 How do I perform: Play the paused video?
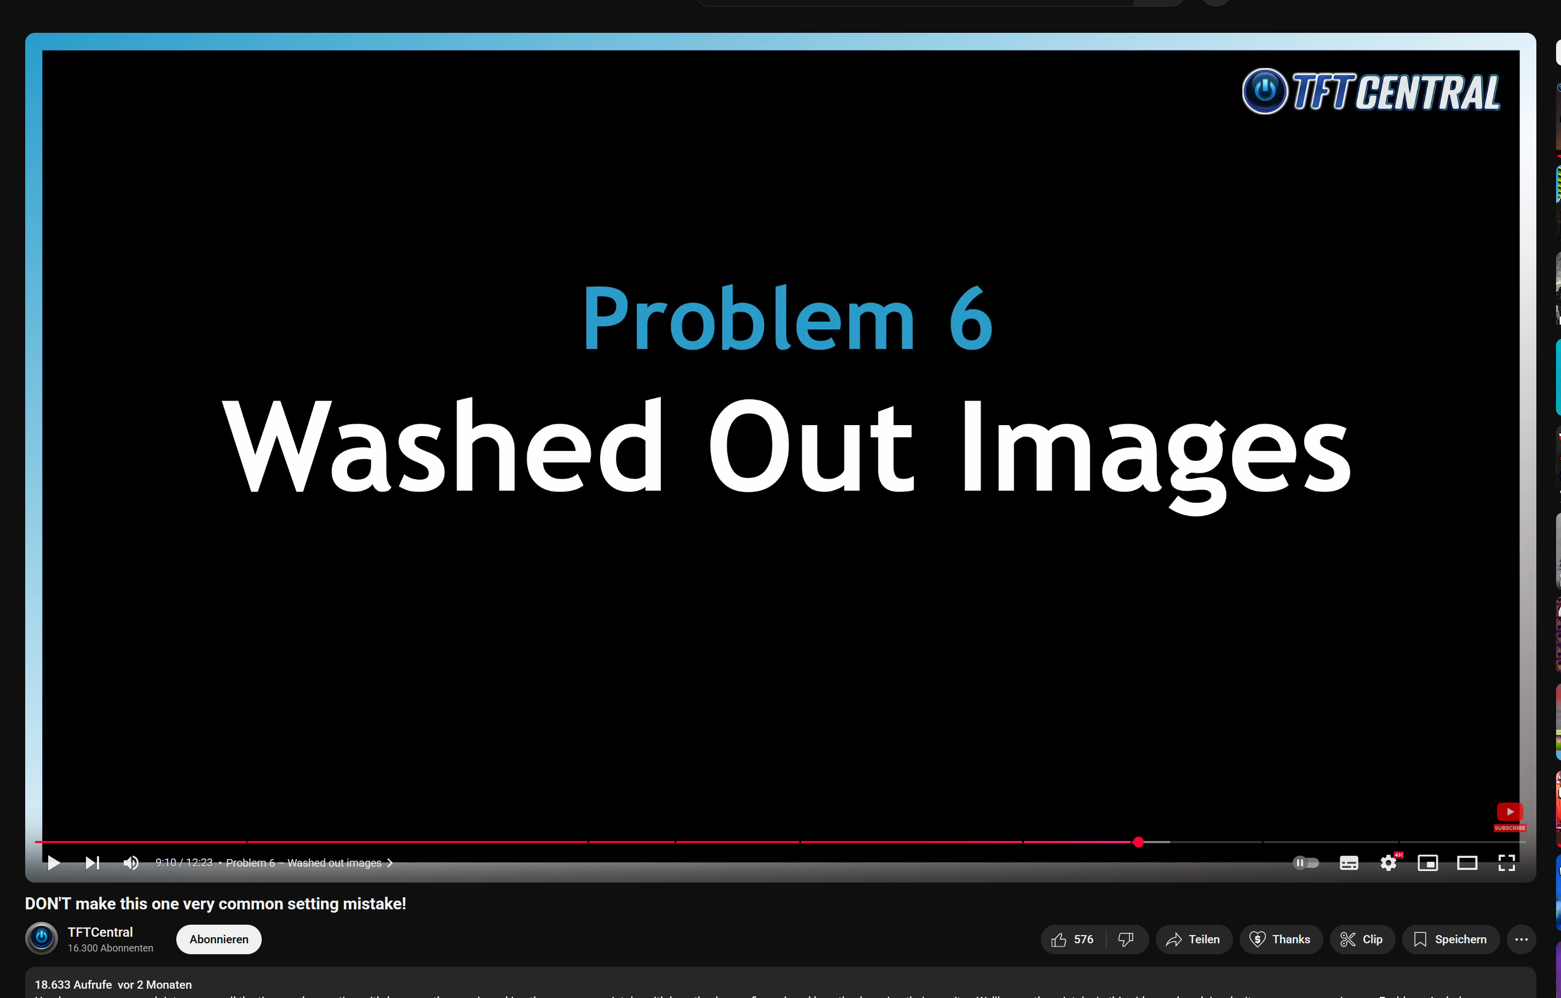pos(54,862)
